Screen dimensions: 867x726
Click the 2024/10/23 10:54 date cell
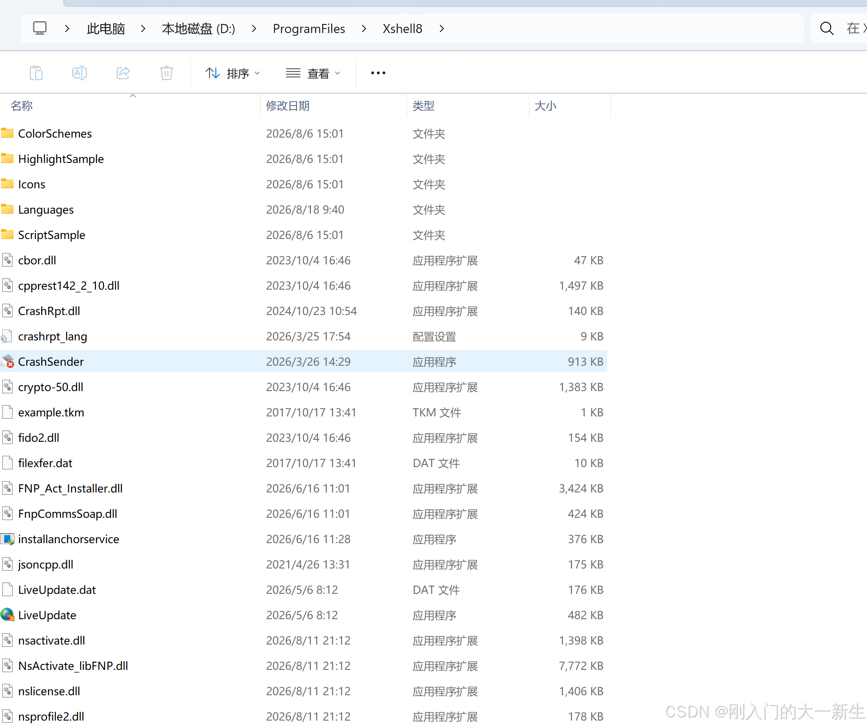point(311,311)
